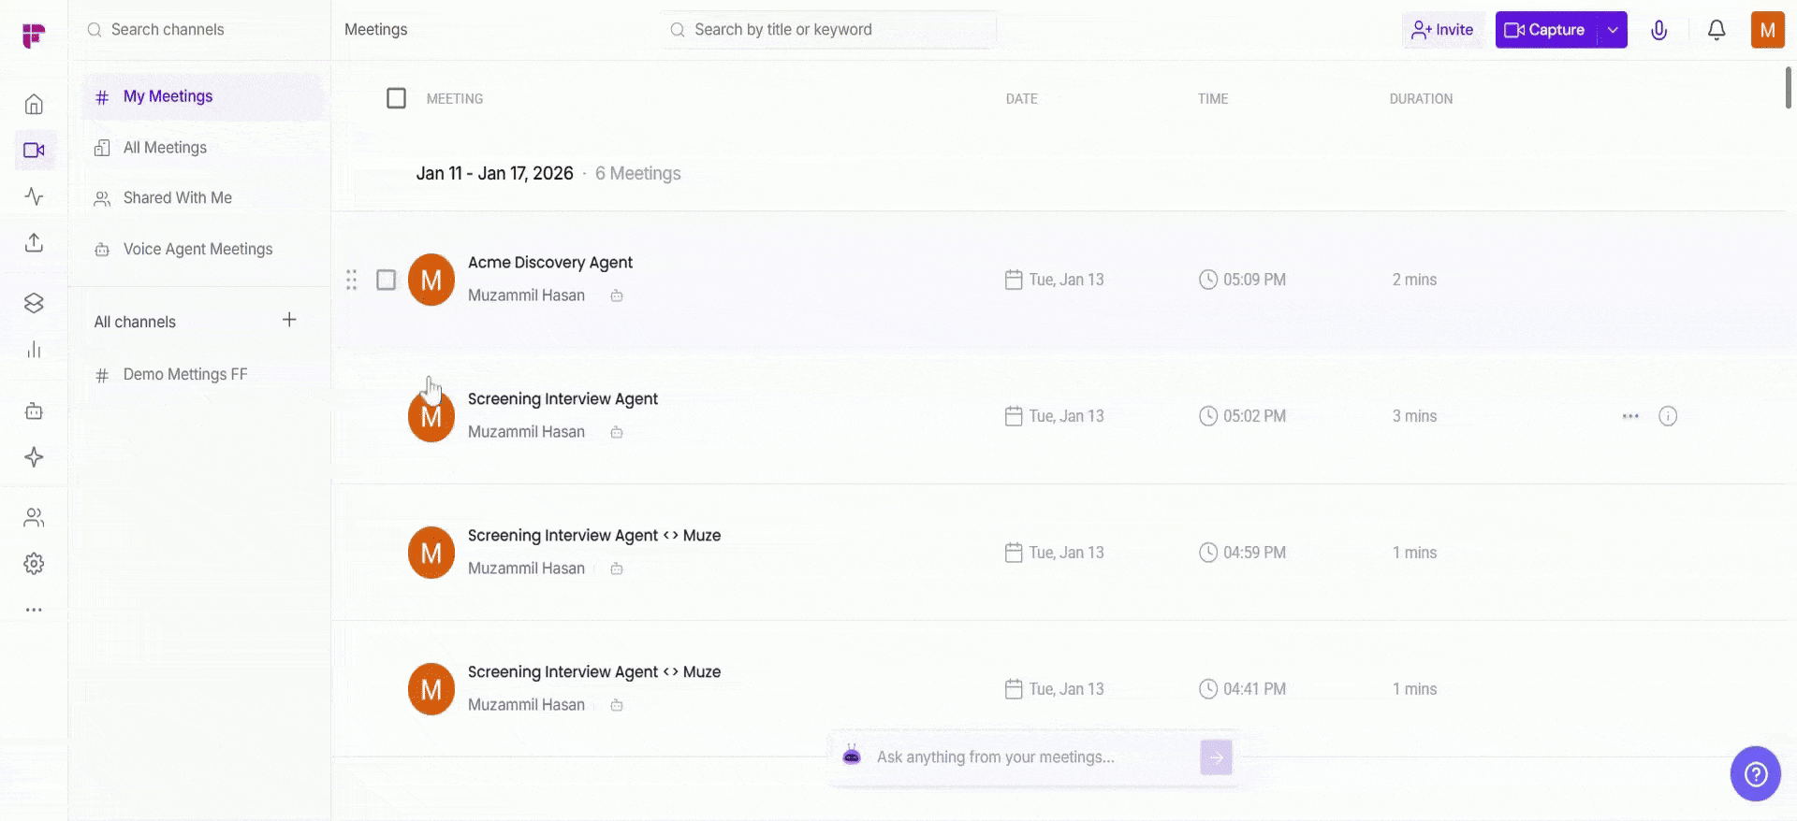Open the team members people icon
This screenshot has width=1797, height=821.
coord(34,517)
